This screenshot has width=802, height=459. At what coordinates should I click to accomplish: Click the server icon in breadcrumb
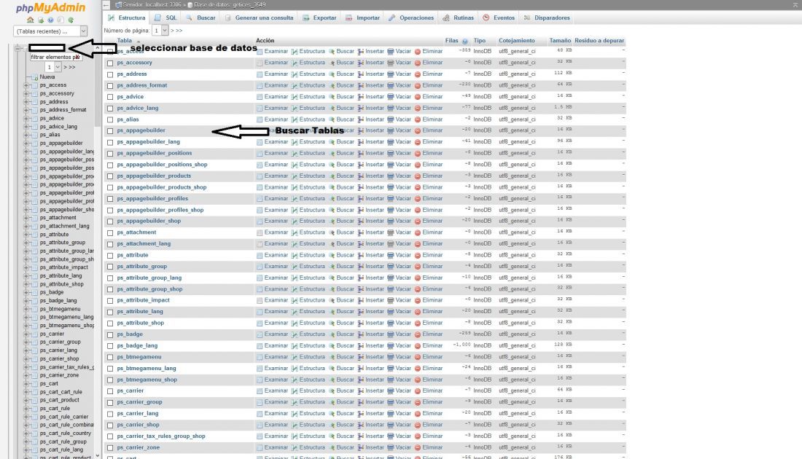(x=118, y=4)
